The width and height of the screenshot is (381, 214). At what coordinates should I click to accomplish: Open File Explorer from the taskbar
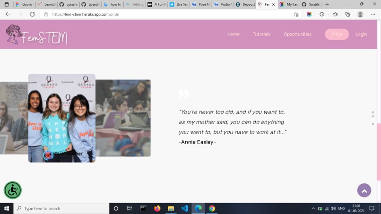pyautogui.click(x=171, y=208)
